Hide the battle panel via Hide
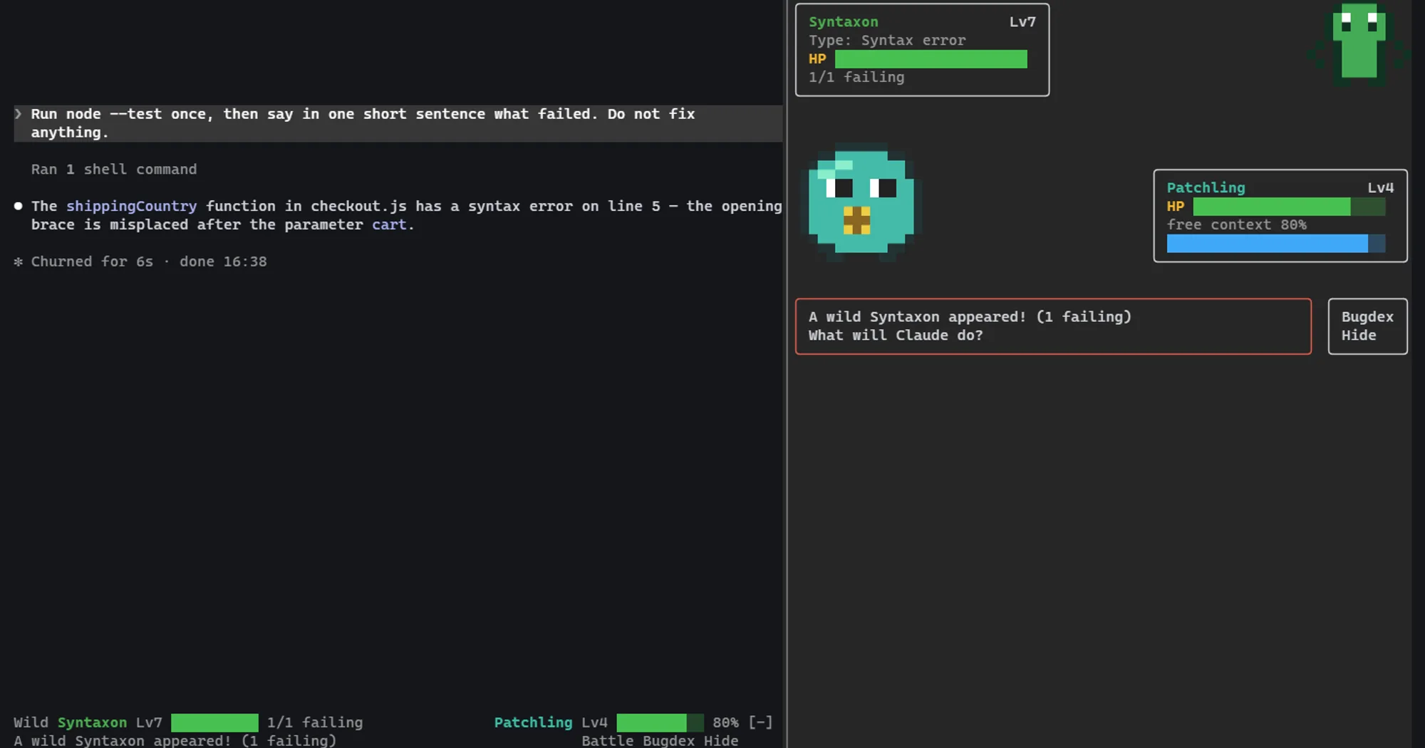The width and height of the screenshot is (1425, 748). [1359, 336]
